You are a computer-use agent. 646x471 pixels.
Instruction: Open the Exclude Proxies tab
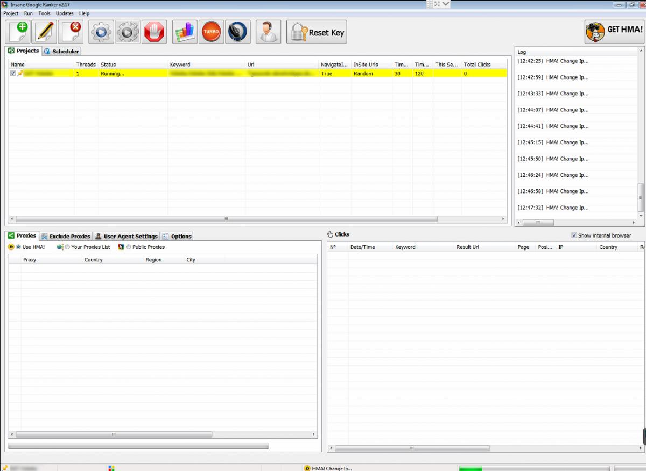66,236
